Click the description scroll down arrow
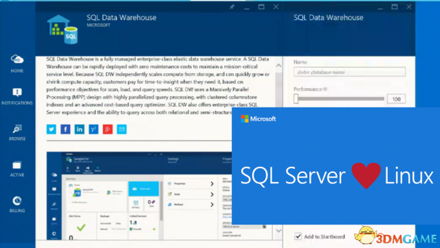 click(x=278, y=231)
